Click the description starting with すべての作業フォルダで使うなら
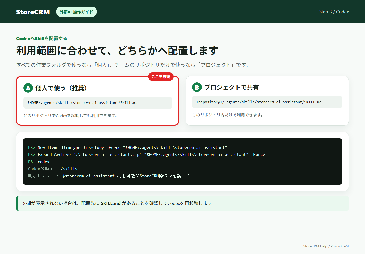 133,65
